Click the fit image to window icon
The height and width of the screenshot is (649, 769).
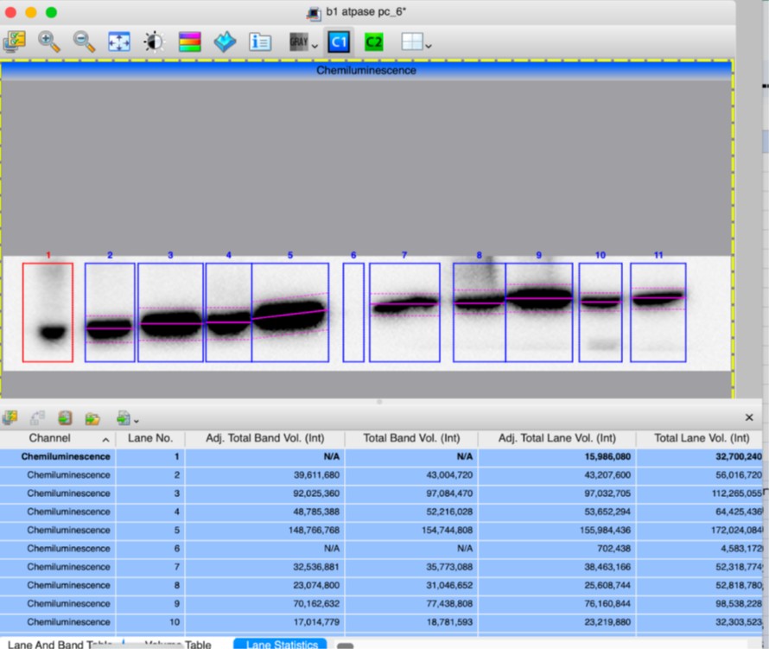[118, 41]
